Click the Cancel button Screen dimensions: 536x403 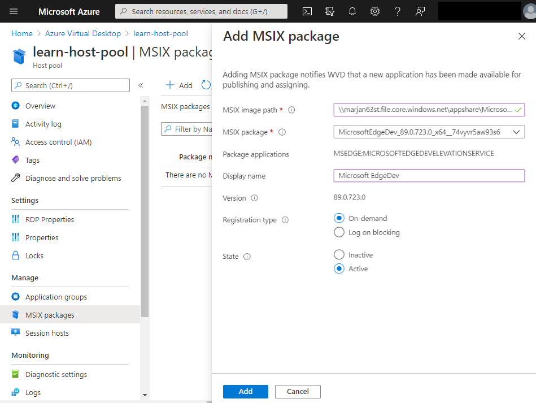tap(298, 391)
